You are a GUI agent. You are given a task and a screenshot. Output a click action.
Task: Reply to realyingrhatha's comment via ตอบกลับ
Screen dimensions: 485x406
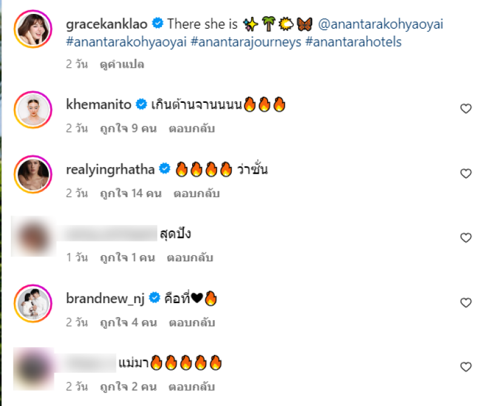click(x=196, y=193)
